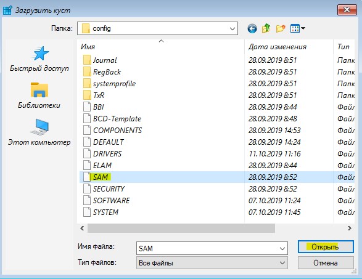Go up one folder level
The width and height of the screenshot is (362, 279).
coord(266,28)
